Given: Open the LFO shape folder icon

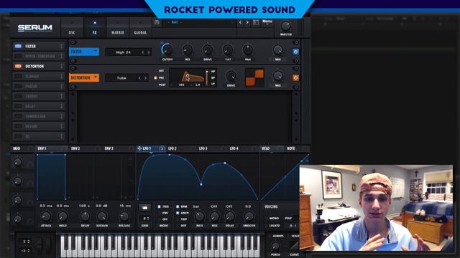Looking at the screenshot, I should [144, 208].
